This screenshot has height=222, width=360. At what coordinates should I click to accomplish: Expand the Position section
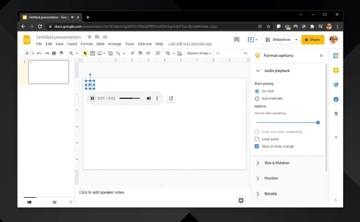tap(258, 178)
